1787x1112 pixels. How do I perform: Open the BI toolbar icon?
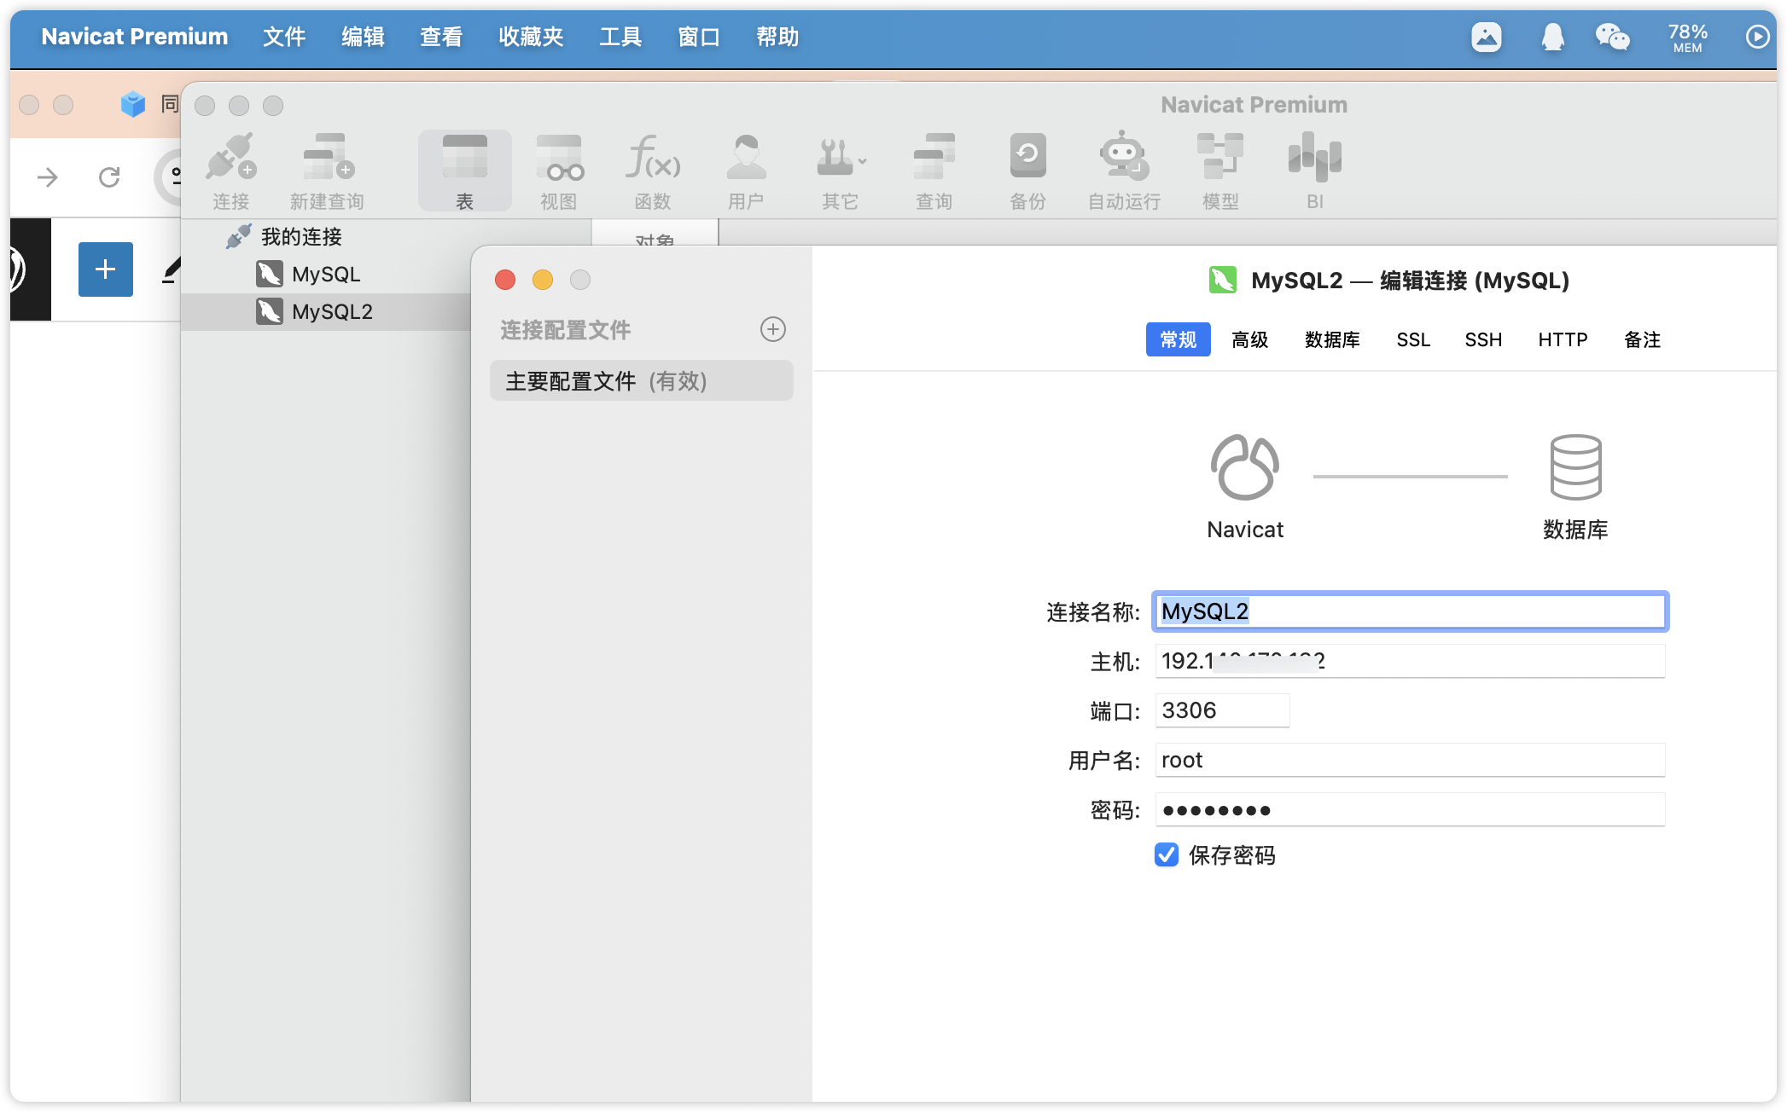pyautogui.click(x=1315, y=171)
